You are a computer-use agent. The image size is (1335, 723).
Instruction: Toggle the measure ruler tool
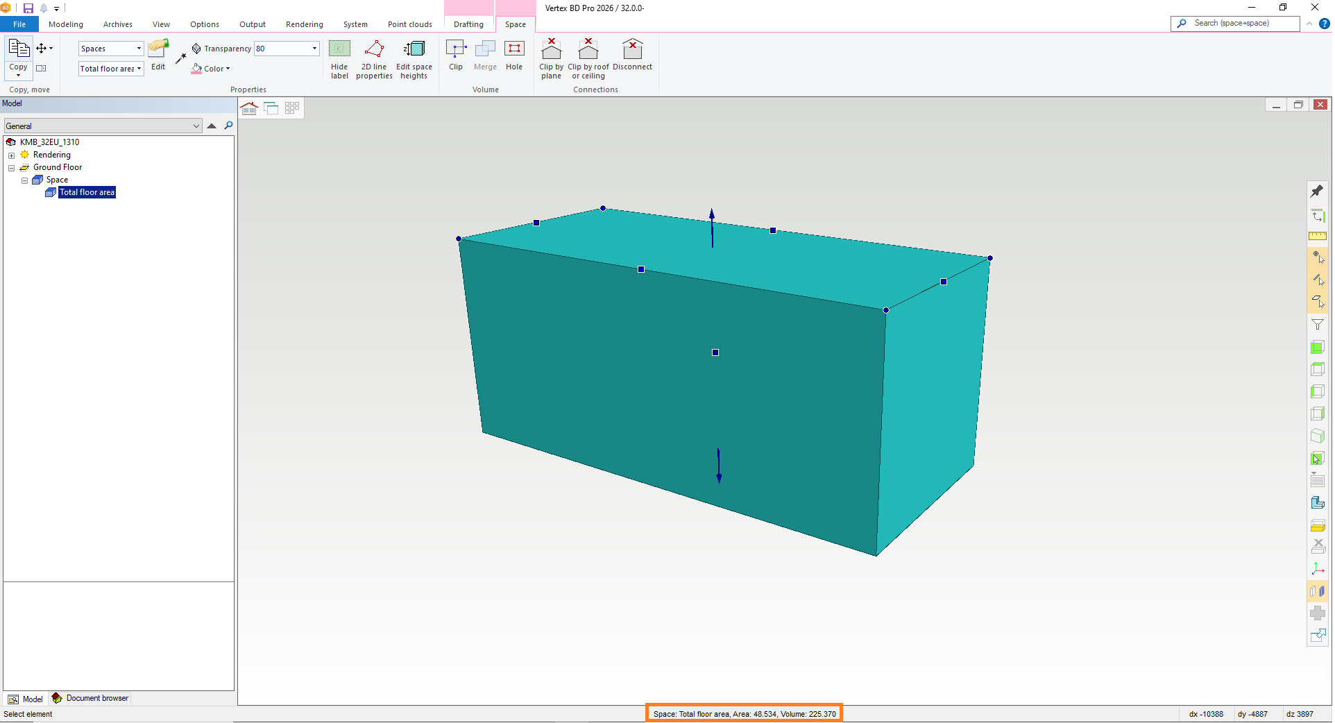point(1317,236)
